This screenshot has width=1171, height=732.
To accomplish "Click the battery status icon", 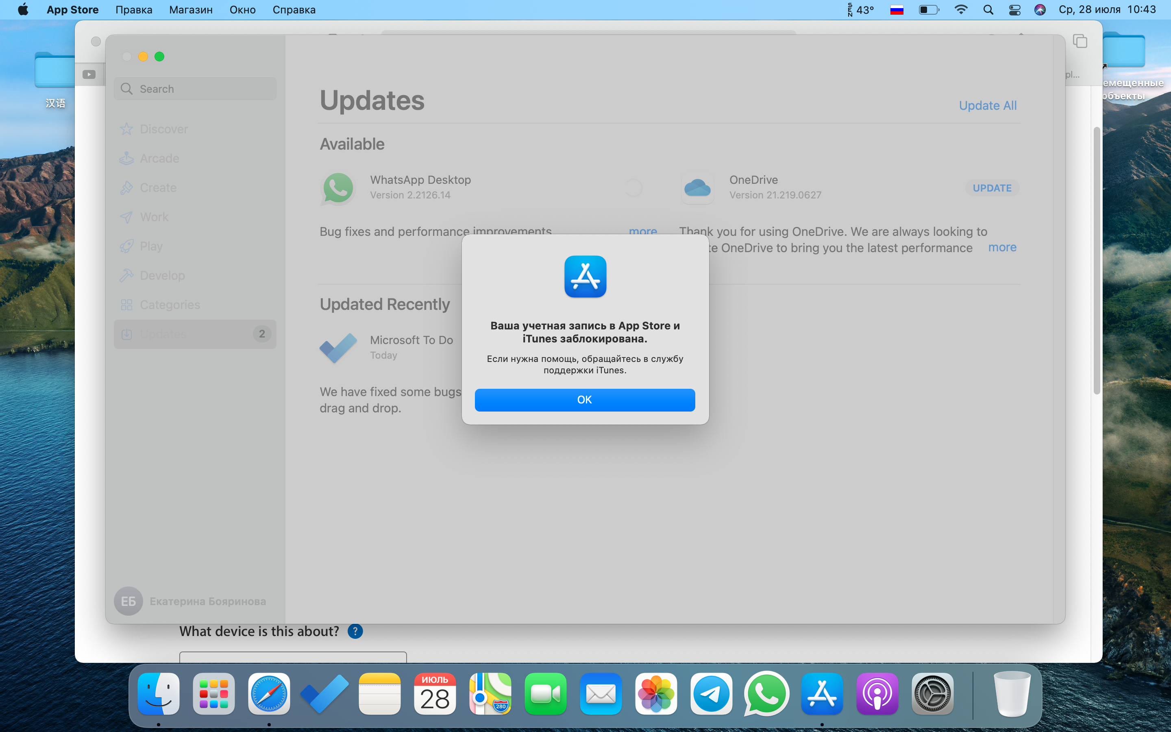I will [929, 10].
